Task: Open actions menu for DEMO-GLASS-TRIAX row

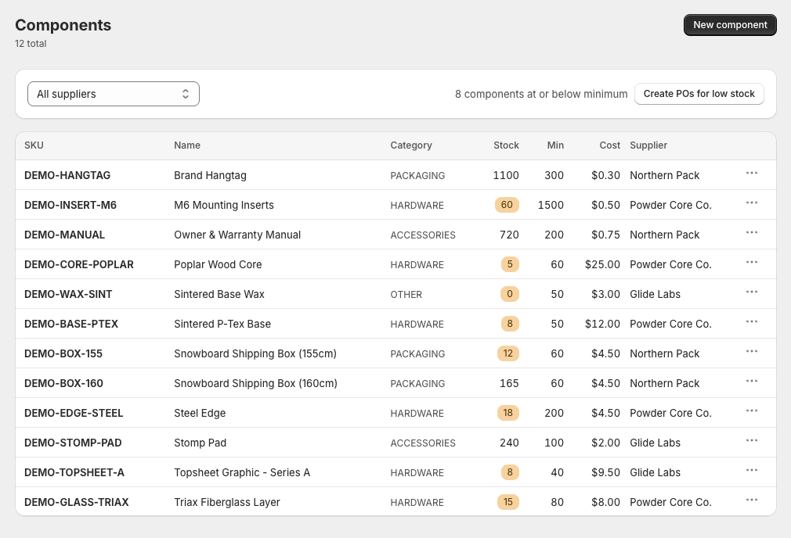Action: point(752,500)
